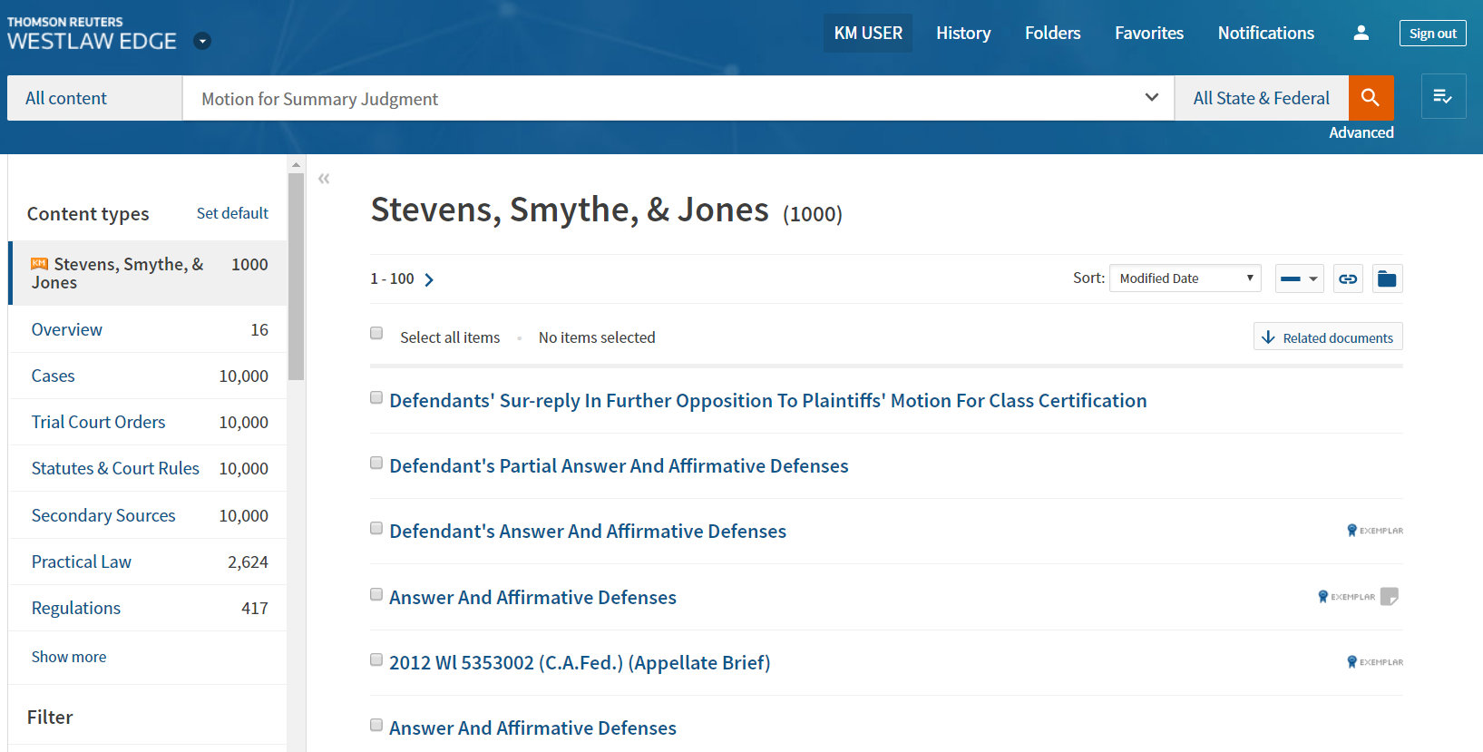This screenshot has width=1483, height=752.
Task: Click the Set default link
Action: coord(232,213)
